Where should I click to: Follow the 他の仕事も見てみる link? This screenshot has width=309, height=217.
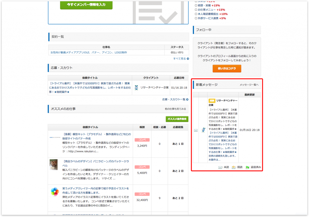(x=175, y=109)
